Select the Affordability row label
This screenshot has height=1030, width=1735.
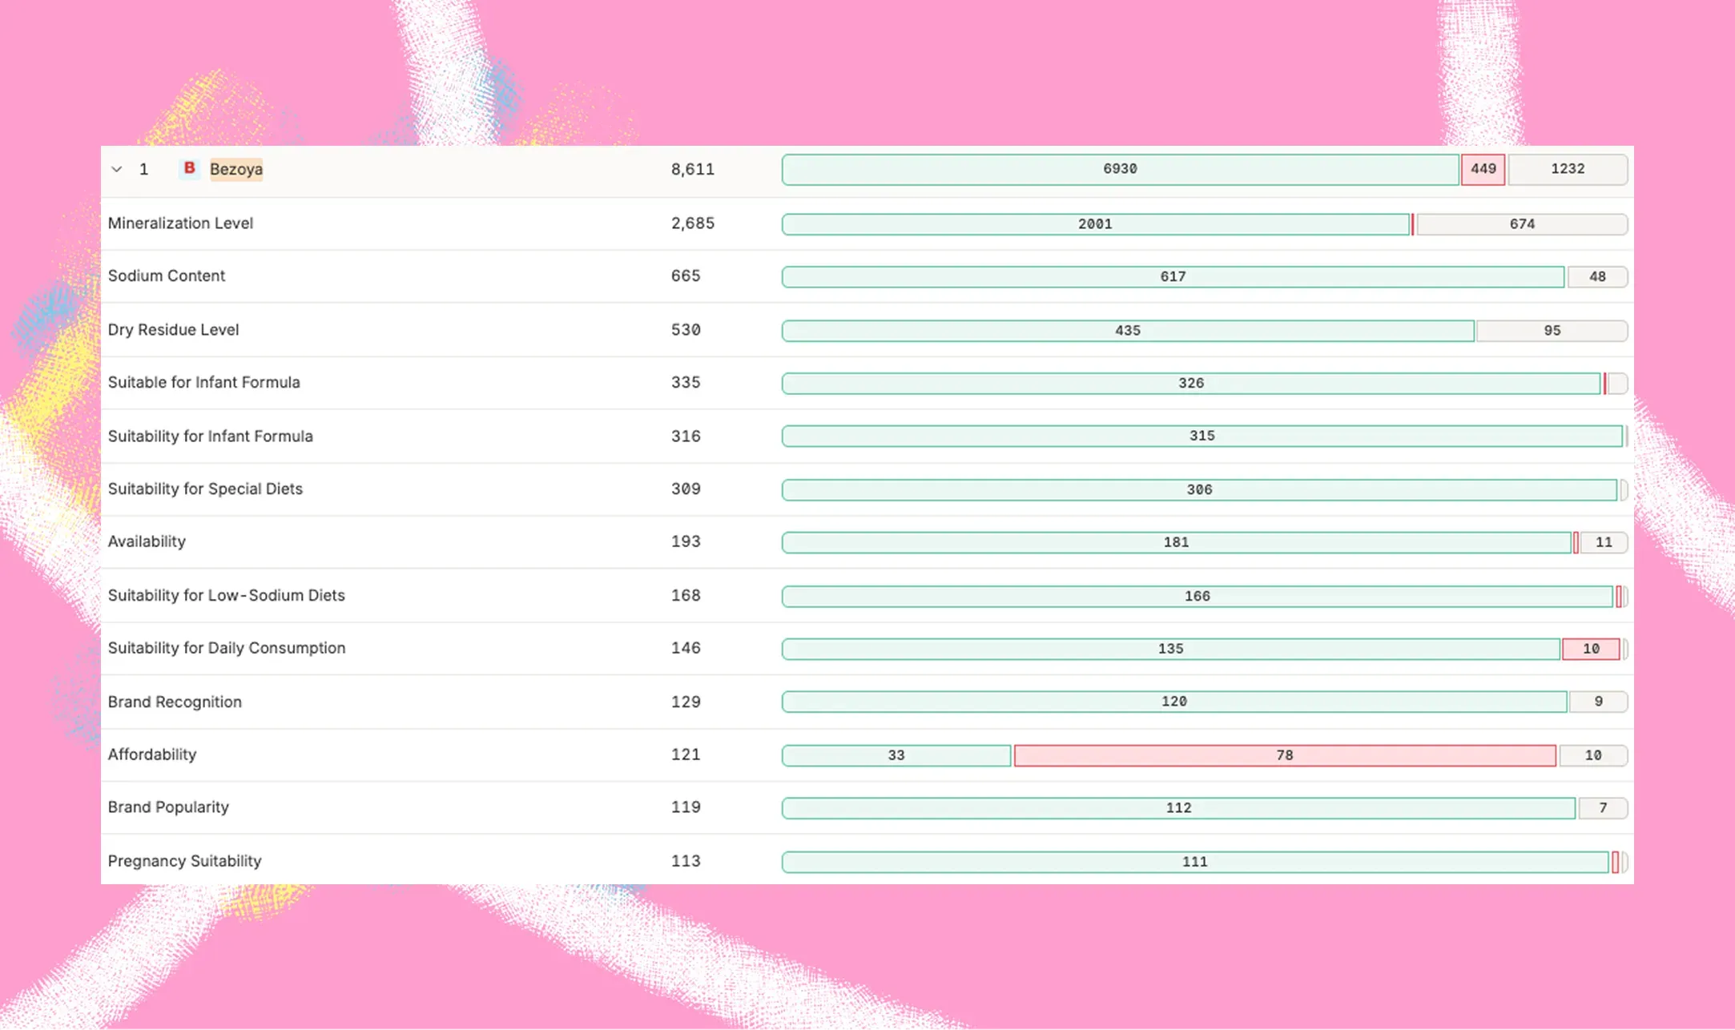152,755
